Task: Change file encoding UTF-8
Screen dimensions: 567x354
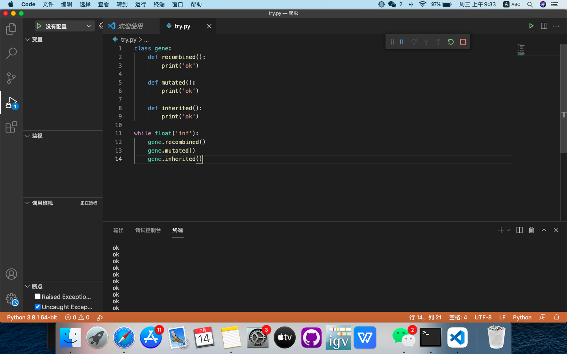Action: click(483, 317)
